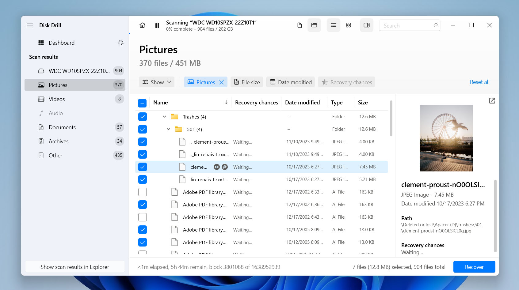Click the Archives icon in the sidebar

[41, 141]
